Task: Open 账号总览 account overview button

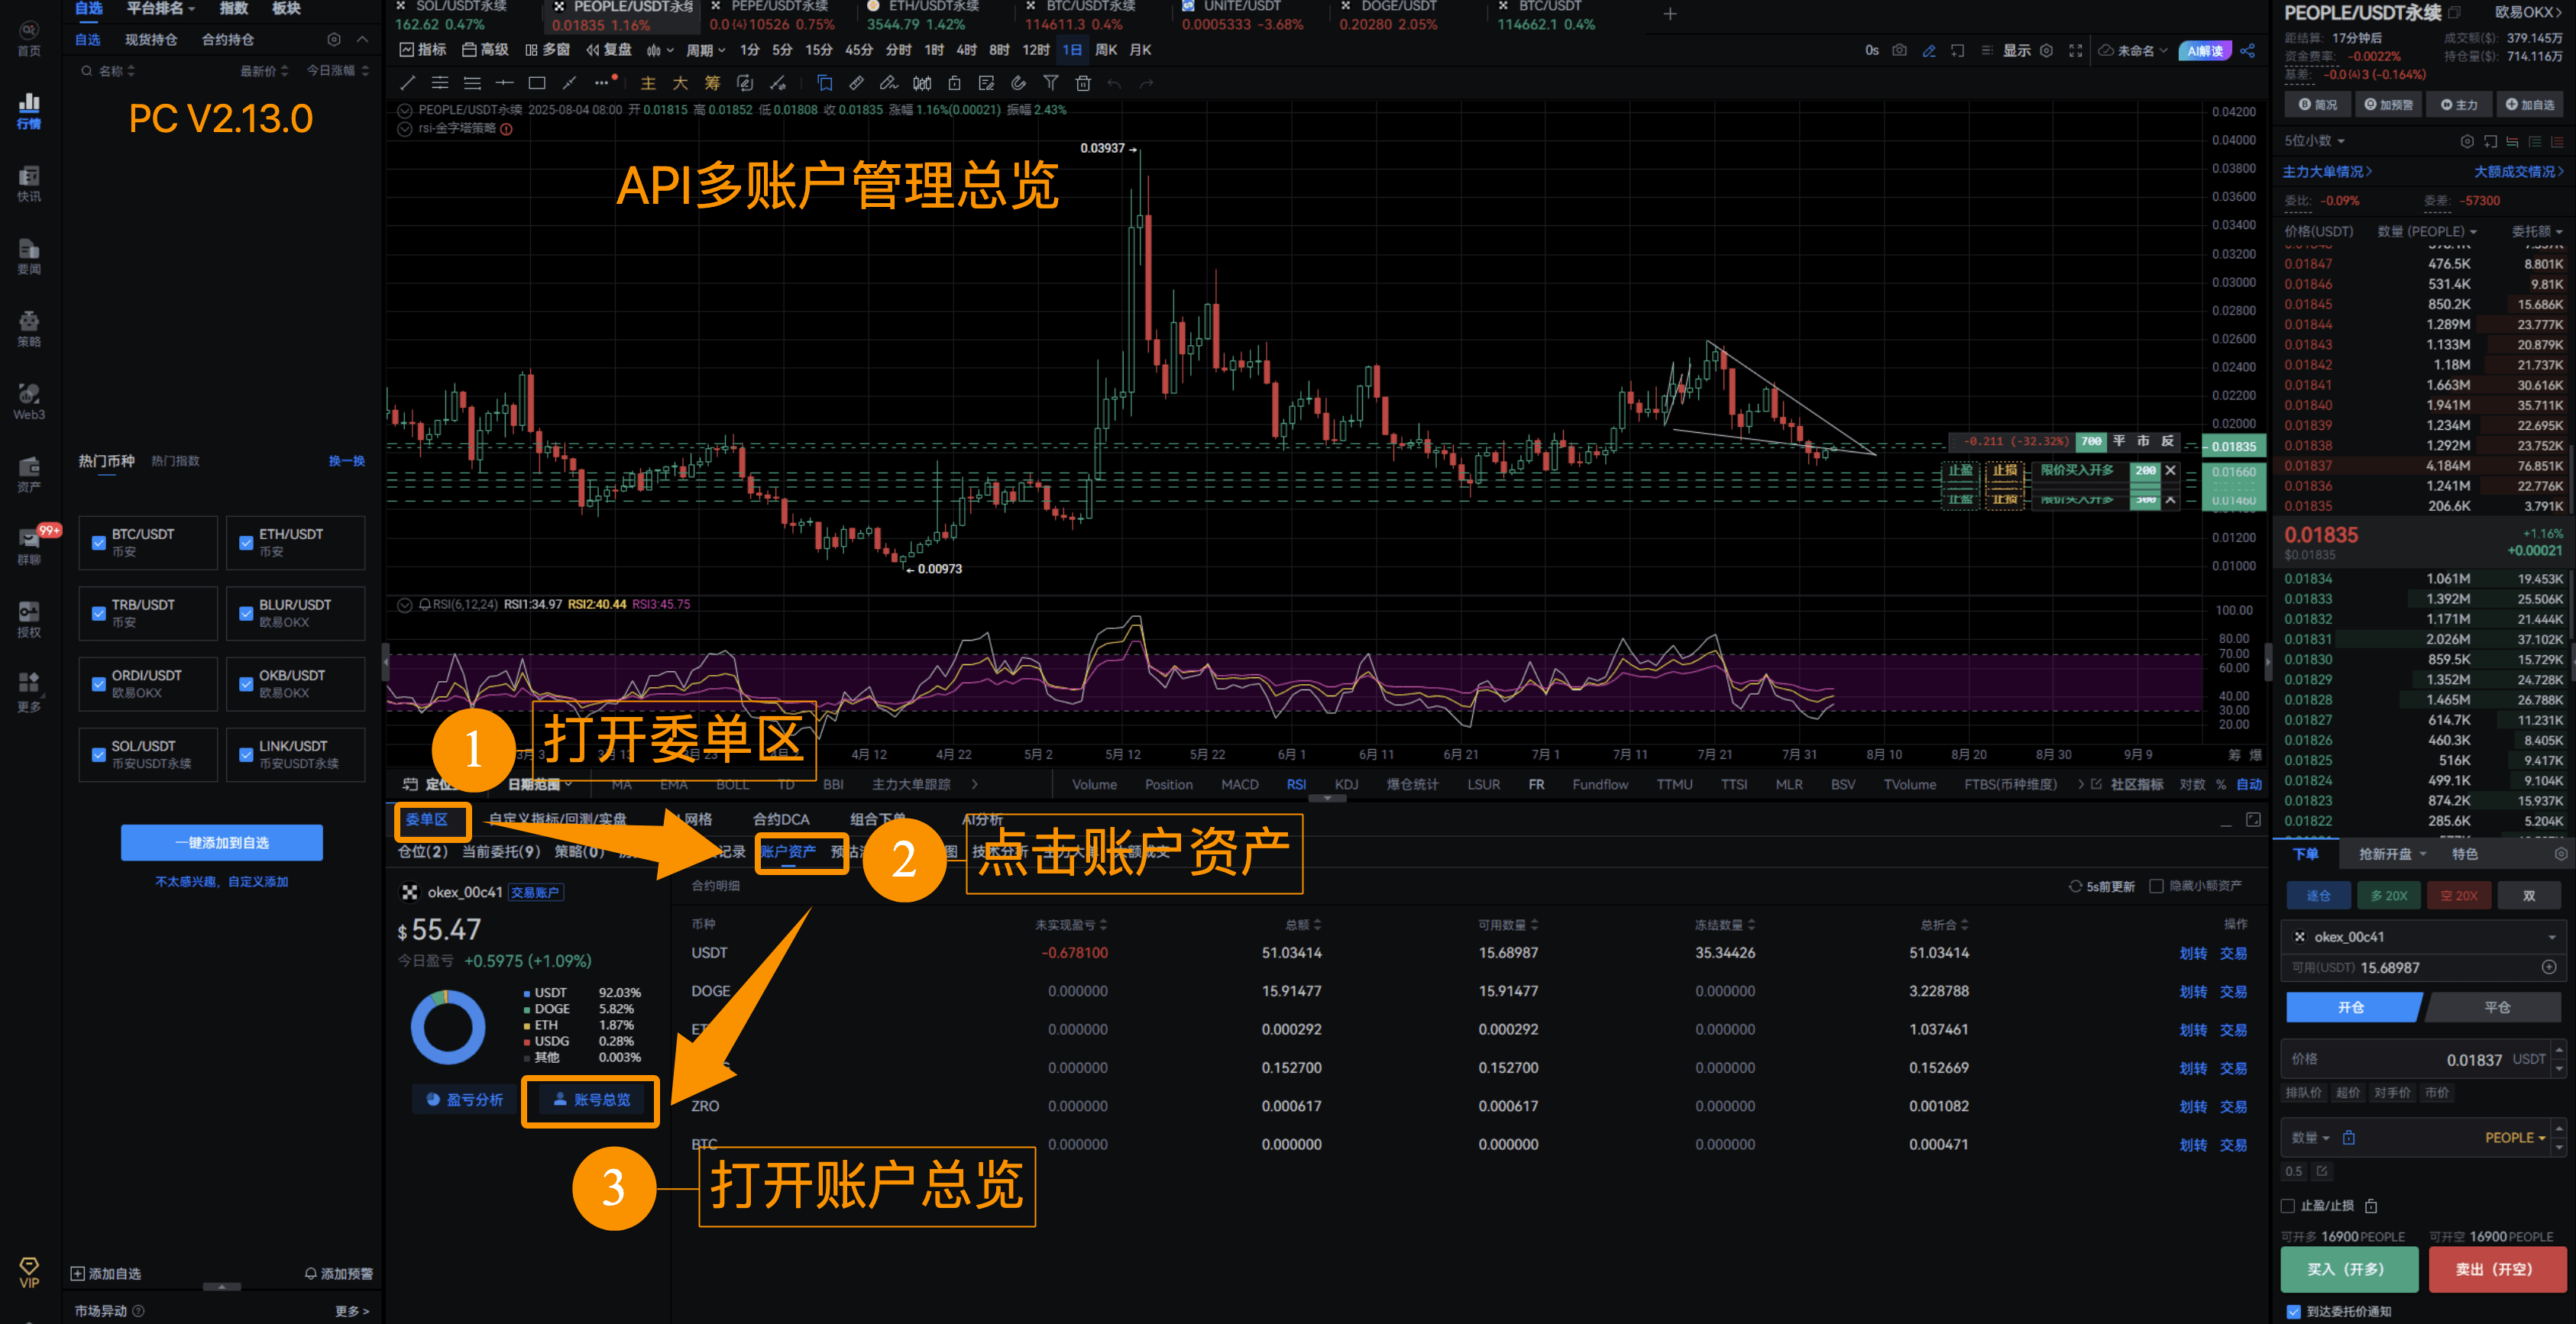Action: pos(591,1100)
